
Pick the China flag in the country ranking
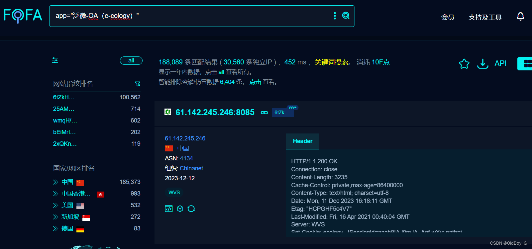tap(80, 183)
